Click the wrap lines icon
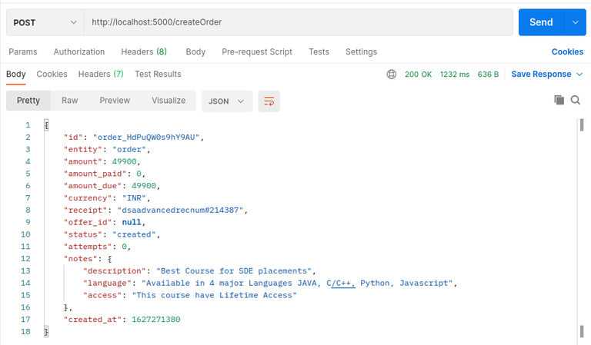The image size is (591, 345). tap(269, 101)
